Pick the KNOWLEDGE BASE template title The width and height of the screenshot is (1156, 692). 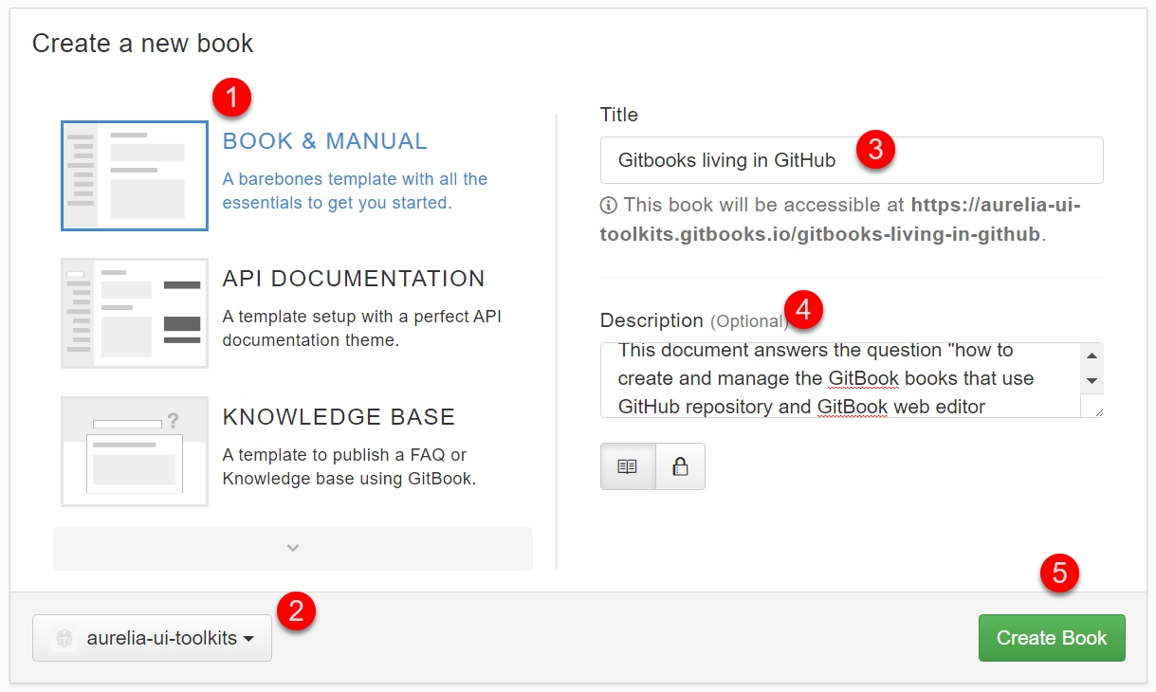pos(339,417)
